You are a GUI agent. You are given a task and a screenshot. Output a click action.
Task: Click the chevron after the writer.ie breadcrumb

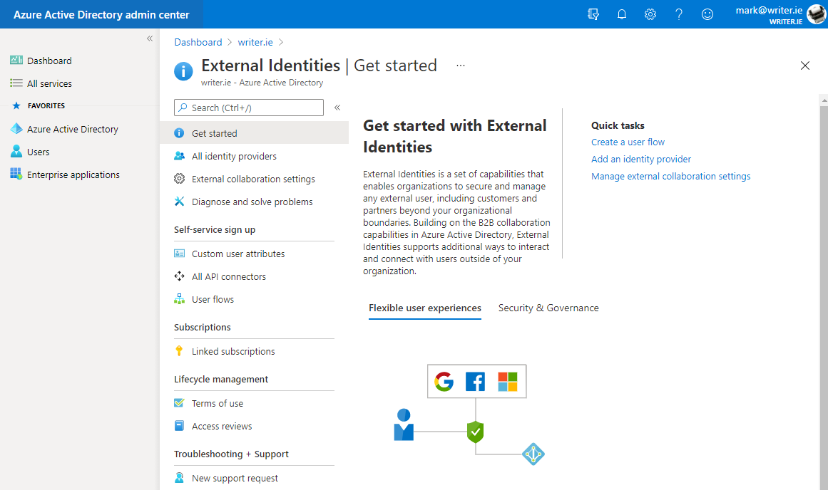point(280,42)
